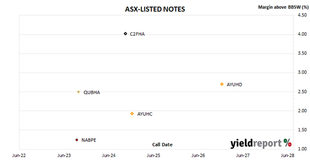This screenshot has height=162, width=310.
Task: Select the C2FHA data label
Action: coord(137,34)
